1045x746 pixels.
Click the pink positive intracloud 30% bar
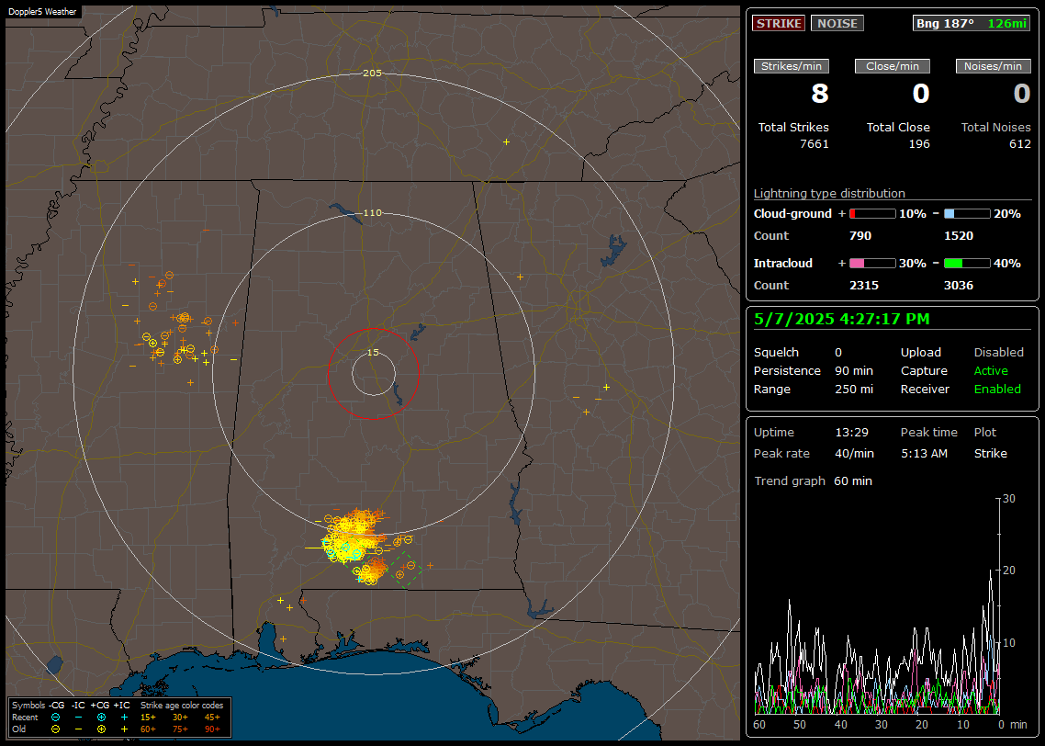click(x=872, y=264)
